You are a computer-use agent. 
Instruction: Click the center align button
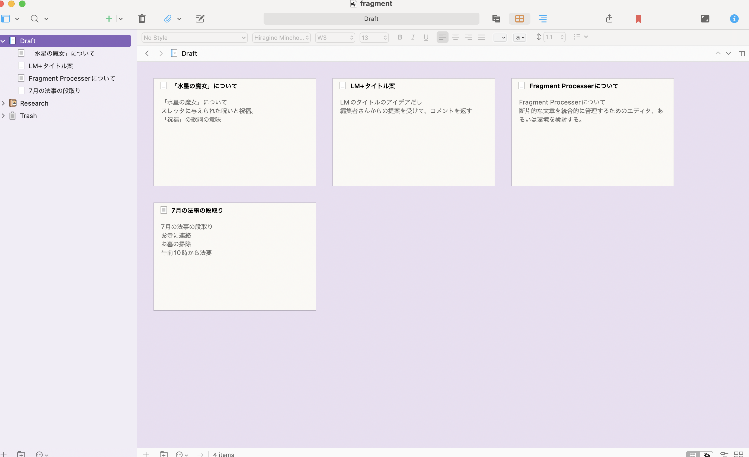point(455,37)
